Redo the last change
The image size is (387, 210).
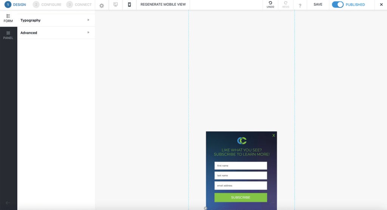pyautogui.click(x=286, y=5)
